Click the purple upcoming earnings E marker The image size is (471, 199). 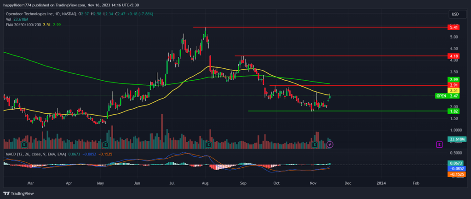(439, 144)
